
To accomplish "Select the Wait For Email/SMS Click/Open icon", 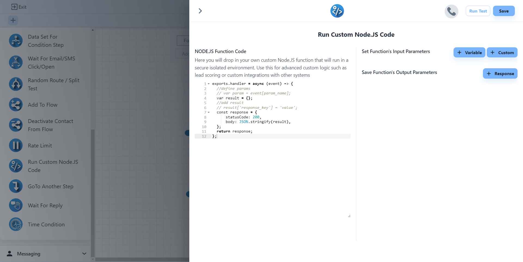I will 16,62.
